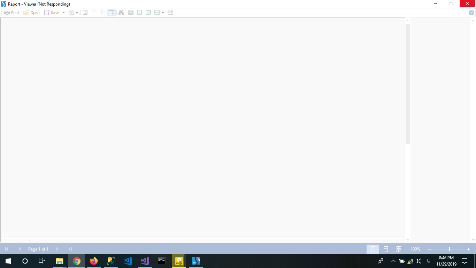
Task: Click the zoom in plus button
Action: click(x=469, y=249)
